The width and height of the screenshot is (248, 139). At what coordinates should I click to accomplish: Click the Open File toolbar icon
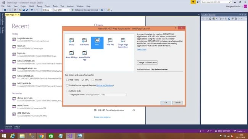coord(20,10)
